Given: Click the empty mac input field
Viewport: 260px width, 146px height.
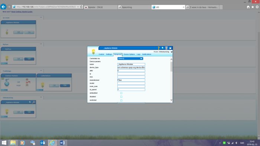Looking at the screenshot, I should coord(131,77).
